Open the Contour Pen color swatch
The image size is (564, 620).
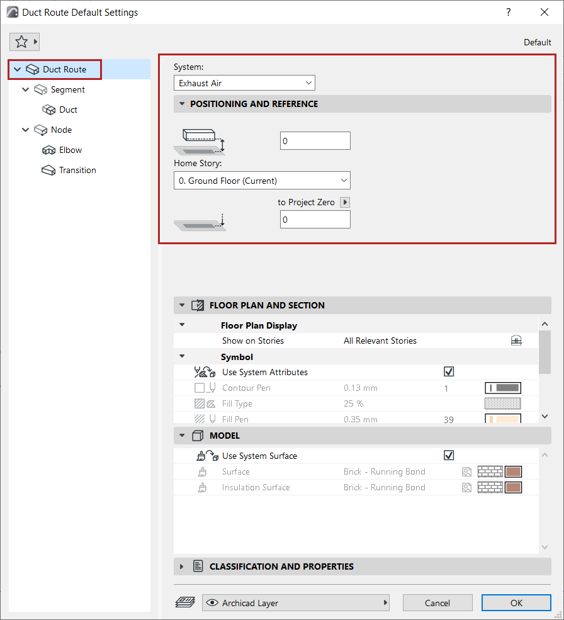[x=503, y=388]
